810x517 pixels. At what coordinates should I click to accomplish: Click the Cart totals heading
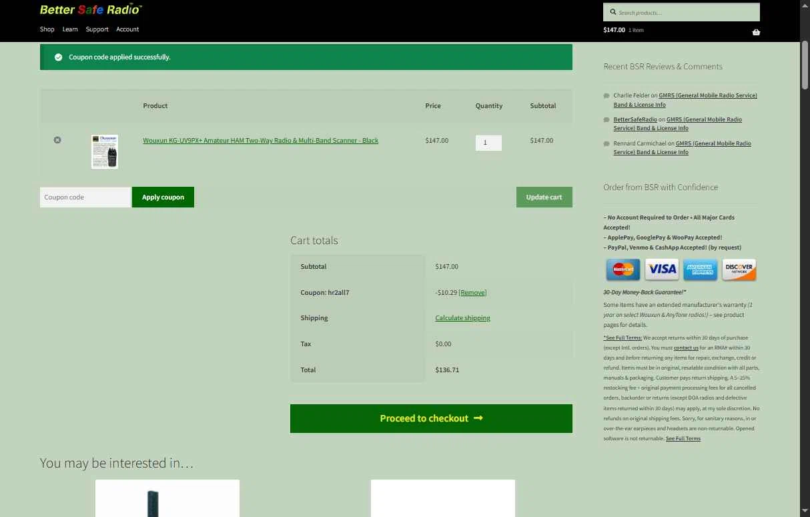point(314,241)
